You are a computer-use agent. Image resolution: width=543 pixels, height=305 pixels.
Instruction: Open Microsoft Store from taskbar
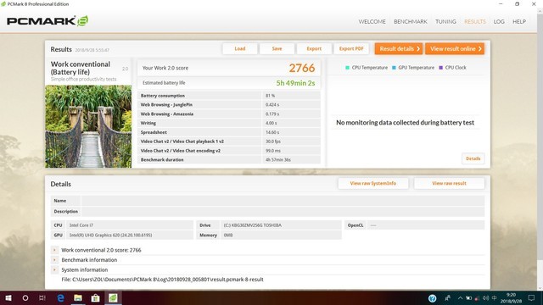point(95,297)
